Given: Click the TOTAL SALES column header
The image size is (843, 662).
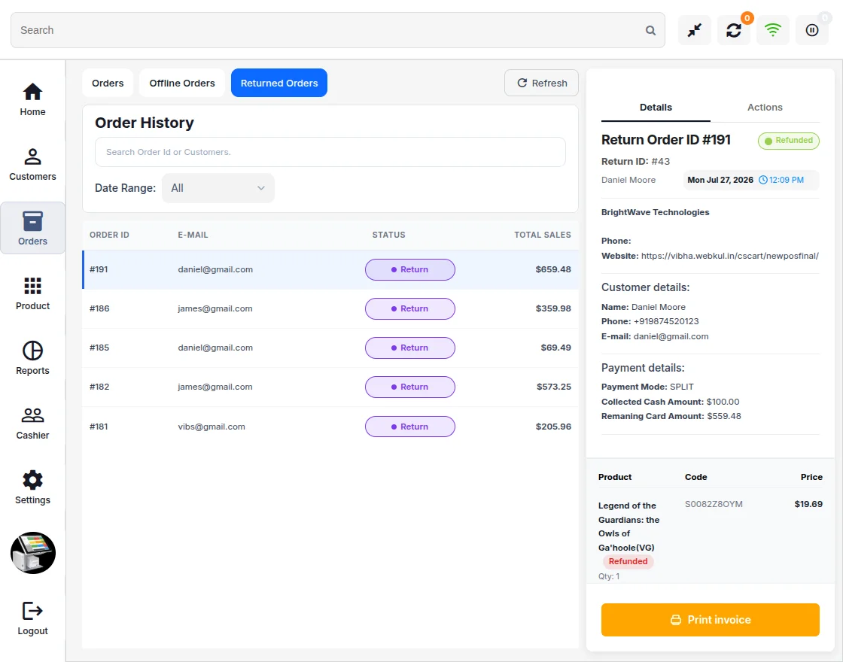Looking at the screenshot, I should [543, 235].
